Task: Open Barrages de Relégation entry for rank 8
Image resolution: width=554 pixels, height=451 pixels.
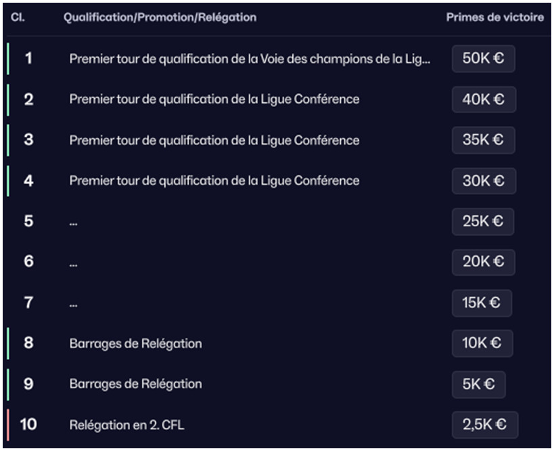Action: point(135,343)
